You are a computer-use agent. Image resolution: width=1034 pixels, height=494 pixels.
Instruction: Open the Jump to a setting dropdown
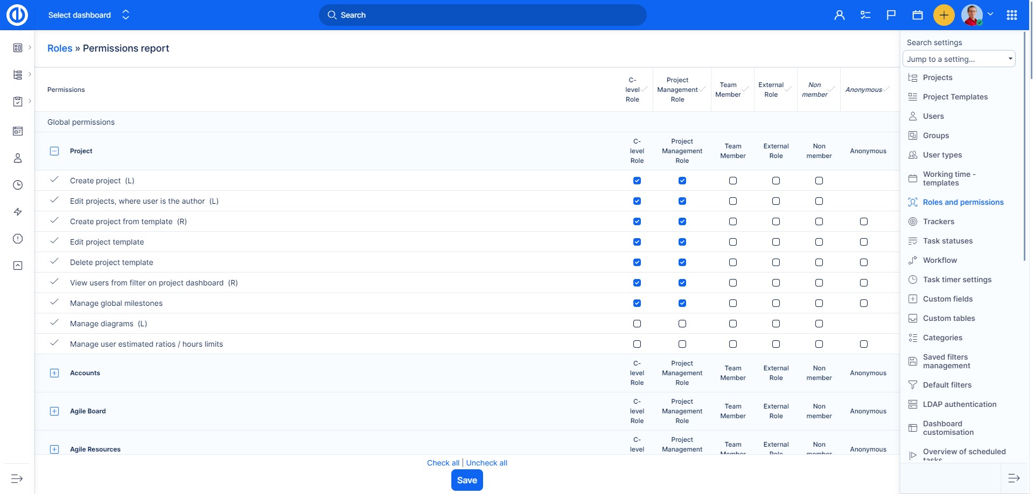pos(959,59)
